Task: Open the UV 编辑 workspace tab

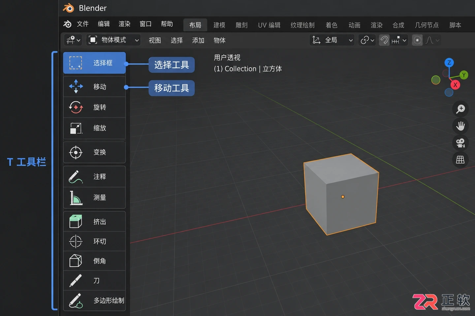Action: click(269, 25)
